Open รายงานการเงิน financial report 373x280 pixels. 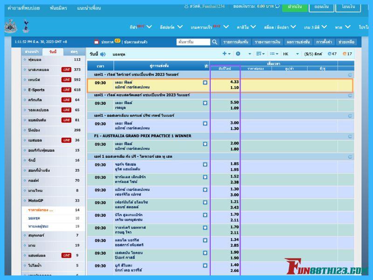pyautogui.click(x=267, y=42)
